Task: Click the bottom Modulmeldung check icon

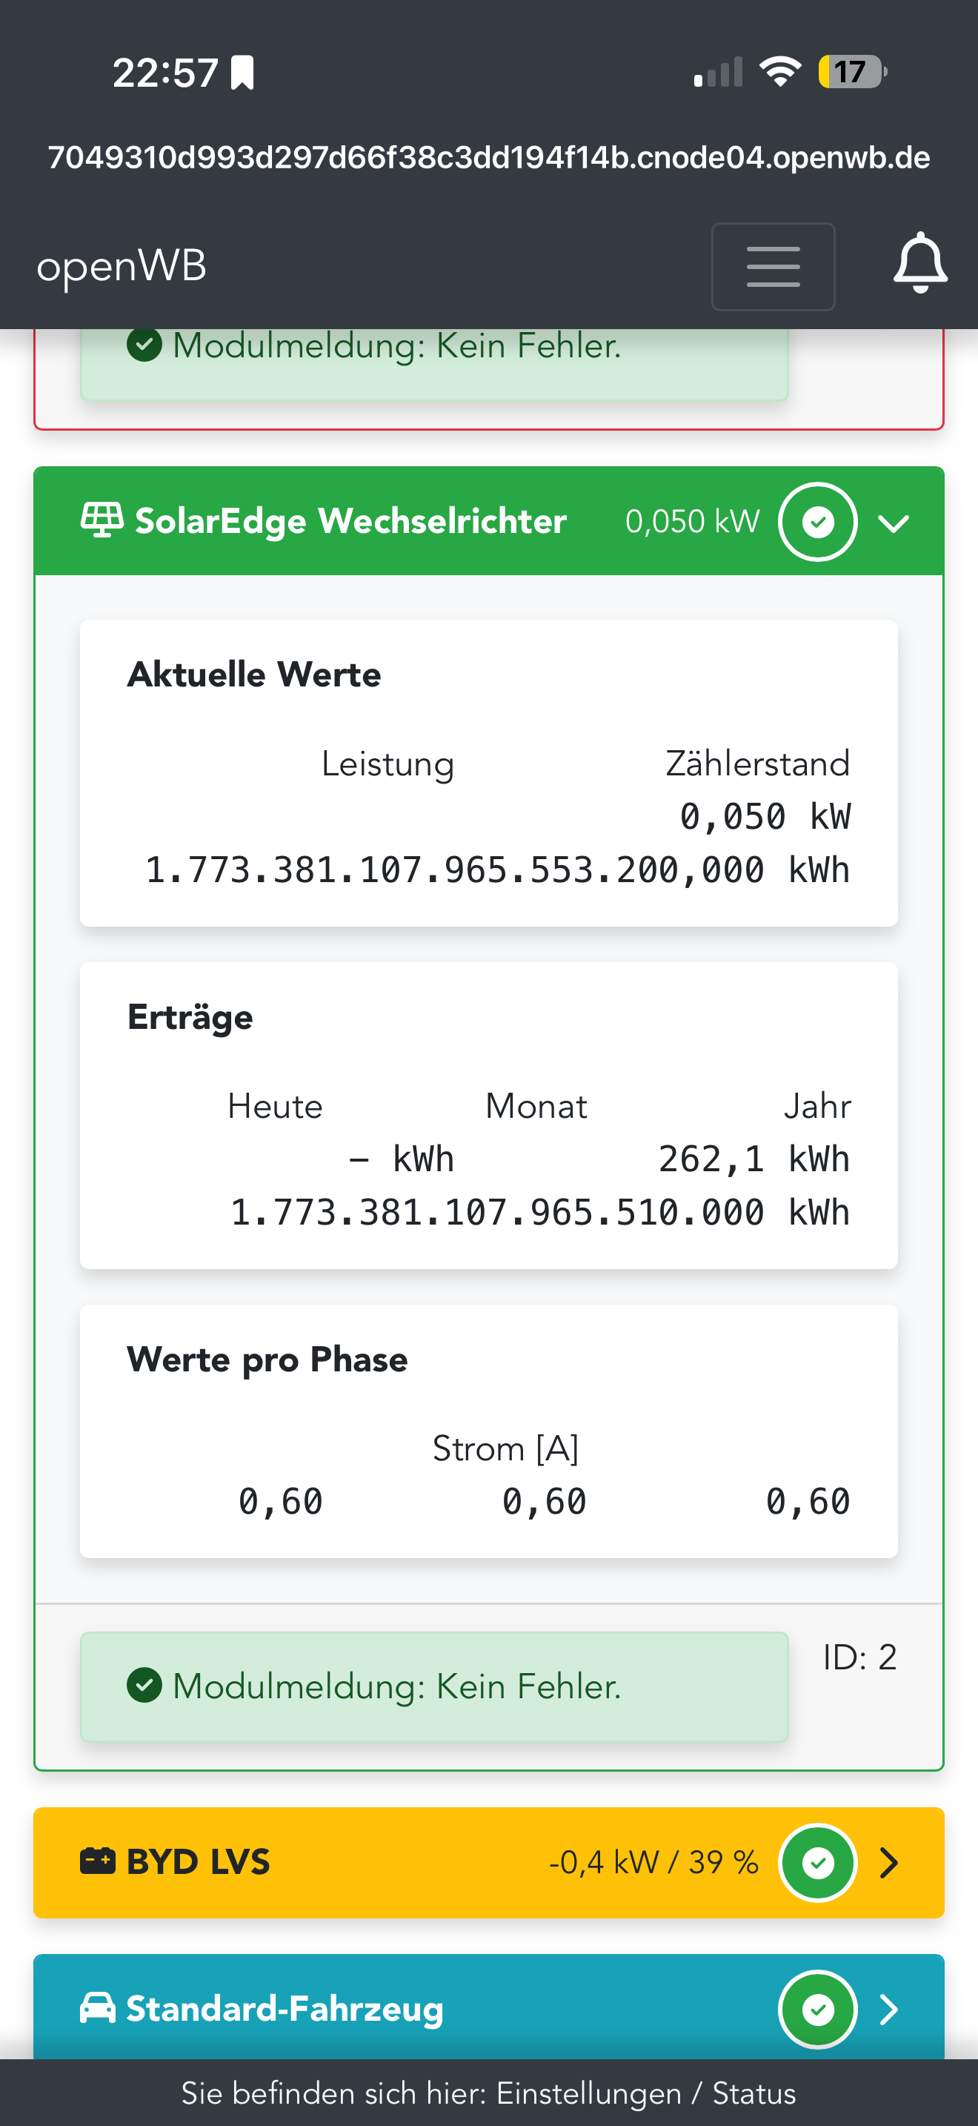Action: [144, 1686]
